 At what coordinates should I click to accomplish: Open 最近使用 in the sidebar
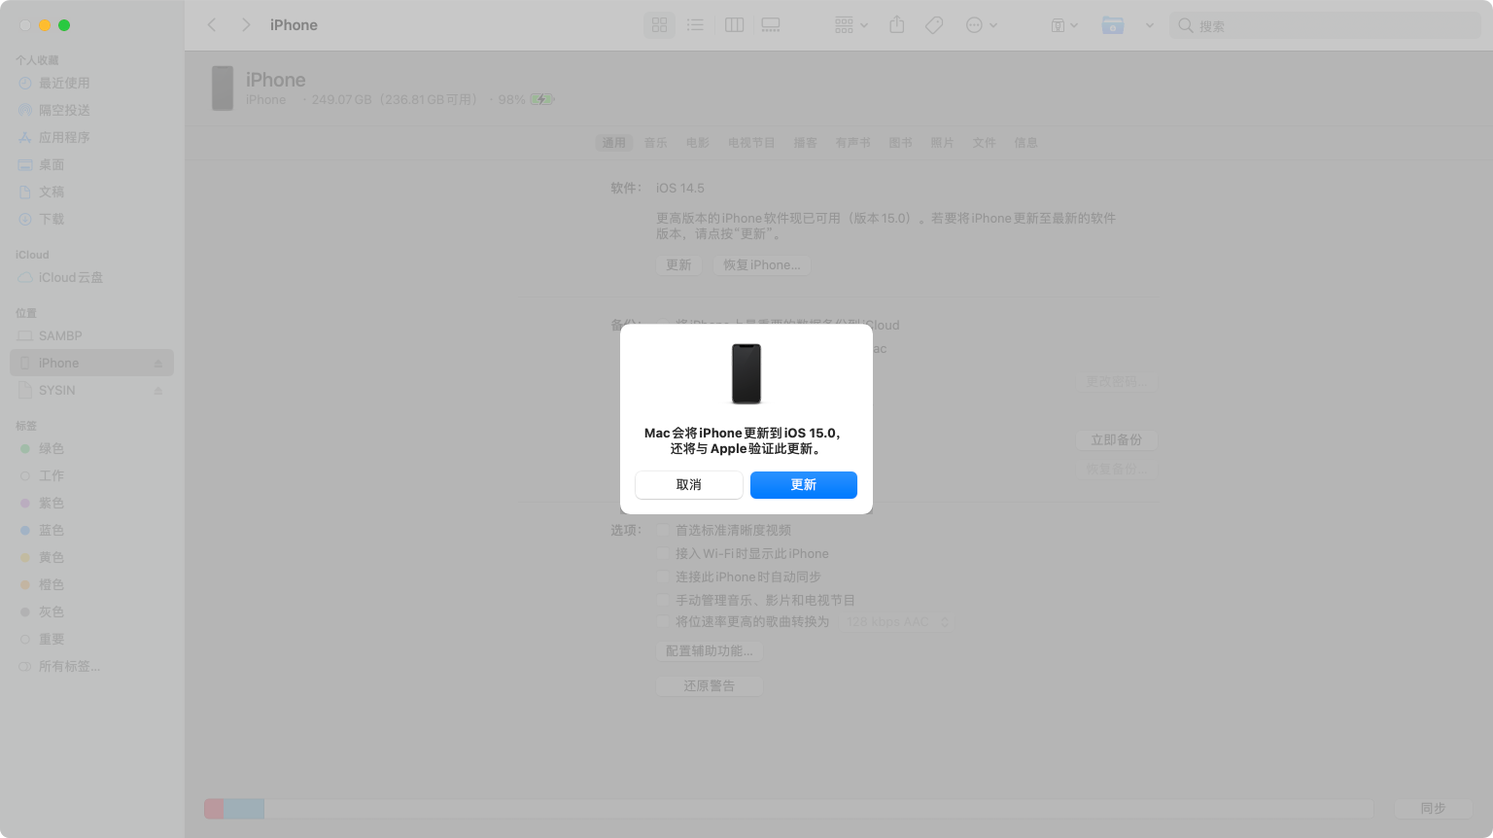(x=91, y=84)
